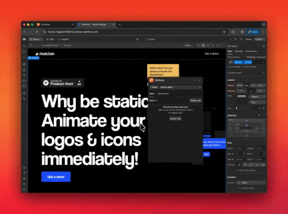
Task: Select Grid display option
Action: (253, 85)
